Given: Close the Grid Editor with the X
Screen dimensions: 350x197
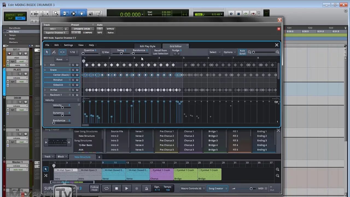Looking at the screenshot, I should click(x=277, y=45).
